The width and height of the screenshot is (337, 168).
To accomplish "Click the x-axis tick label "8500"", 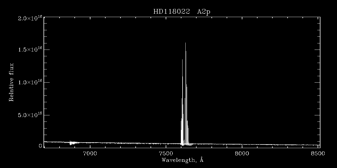I will 318,153.
